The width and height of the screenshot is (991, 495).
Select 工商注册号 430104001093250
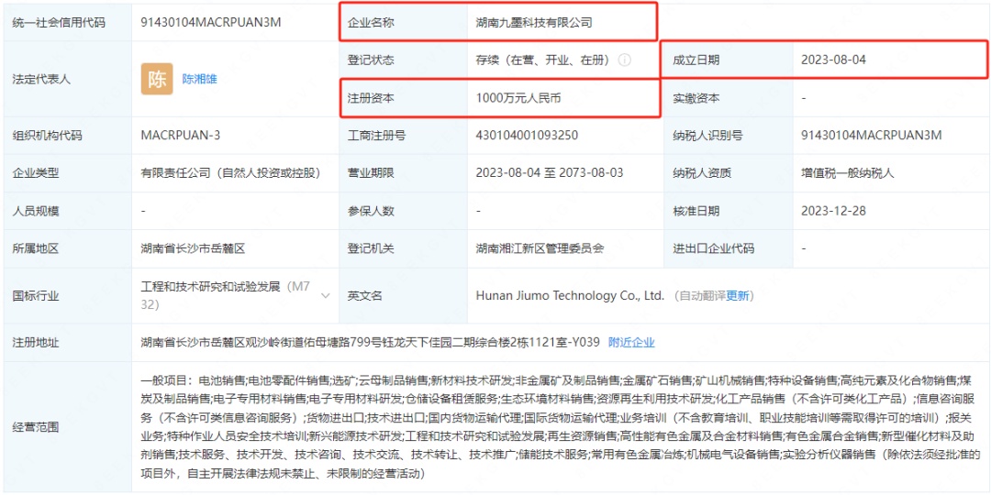pos(527,136)
